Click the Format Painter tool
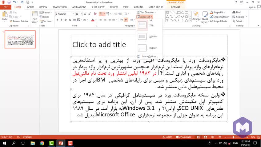The width and height of the screenshot is (261, 147). tap(19, 21)
